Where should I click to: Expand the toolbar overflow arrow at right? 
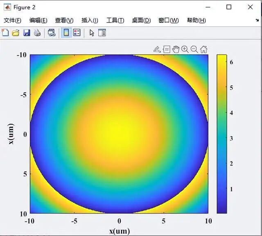tap(257, 20)
